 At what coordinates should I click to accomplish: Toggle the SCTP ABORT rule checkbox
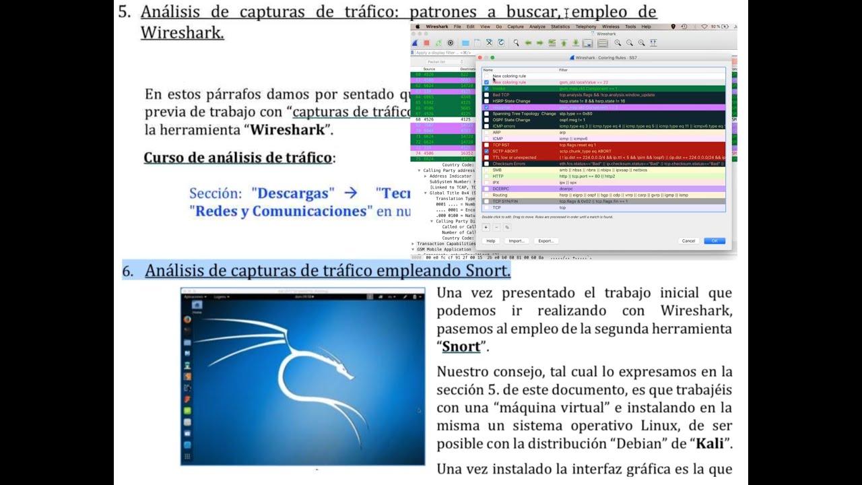tap(486, 152)
